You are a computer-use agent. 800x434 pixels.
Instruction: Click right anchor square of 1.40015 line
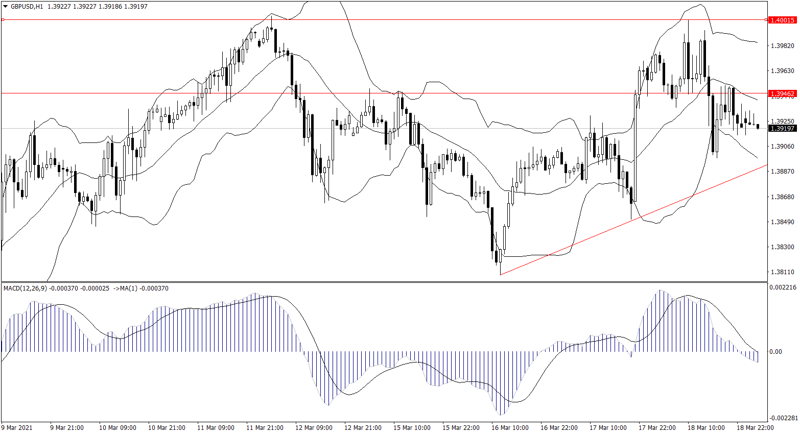coord(766,20)
